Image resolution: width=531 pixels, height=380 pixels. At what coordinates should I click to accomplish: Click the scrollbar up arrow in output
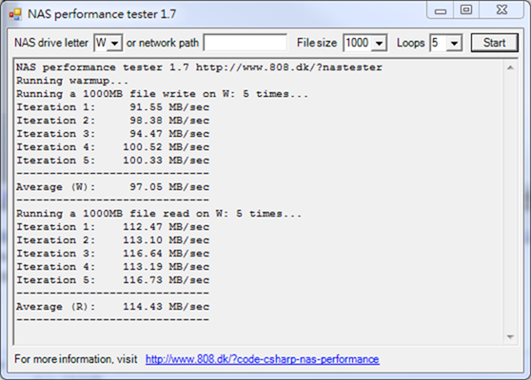coord(511,67)
